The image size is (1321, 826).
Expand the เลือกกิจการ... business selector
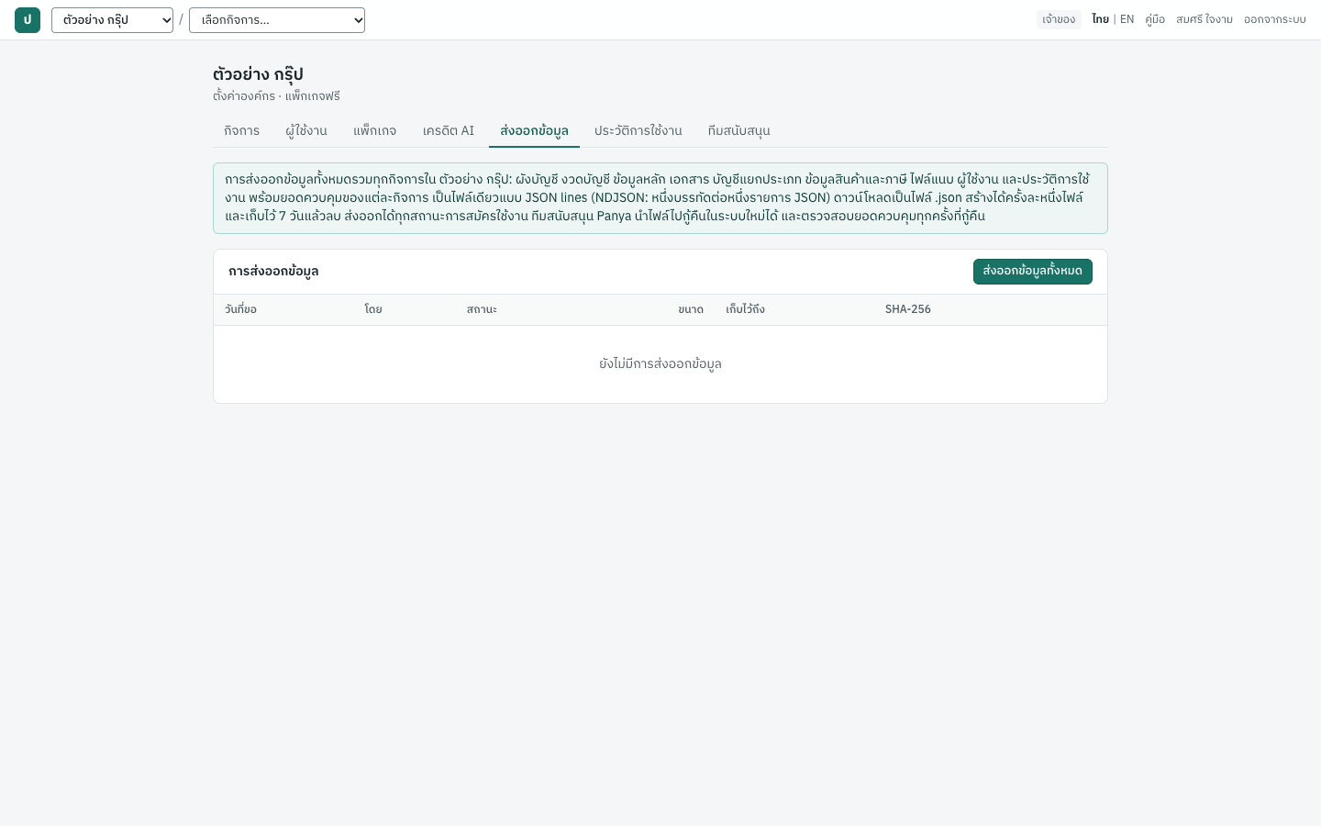pyautogui.click(x=277, y=20)
